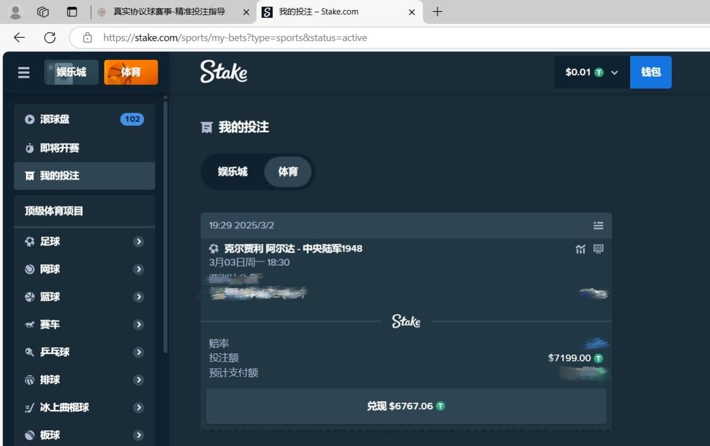Screen dimensions: 710x446
Task: Expand the 乒乓球 table tennis chevron
Action: point(138,352)
